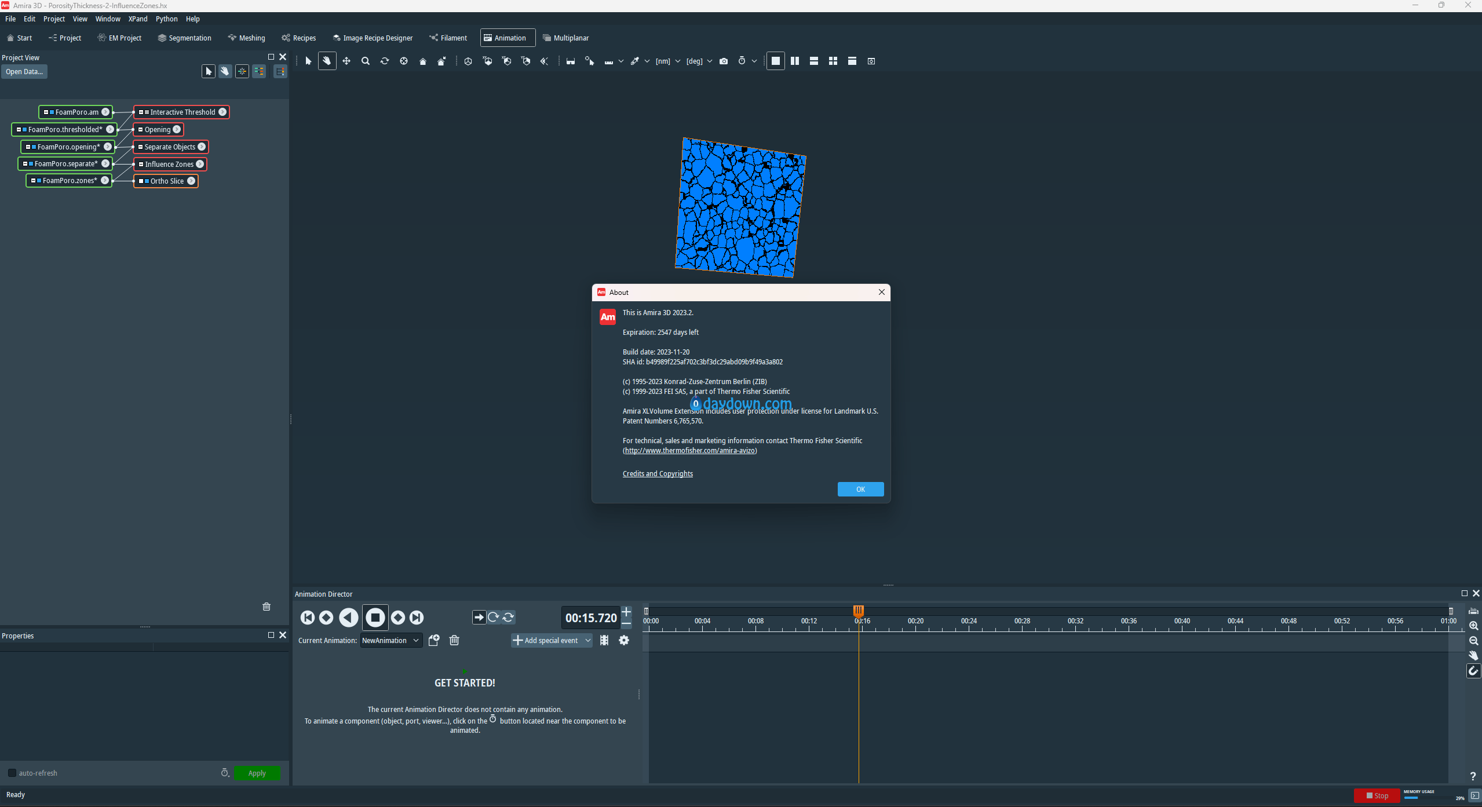This screenshot has width=1482, height=807.
Task: Toggle snapping magnet in timeline sidebar
Action: (1473, 671)
